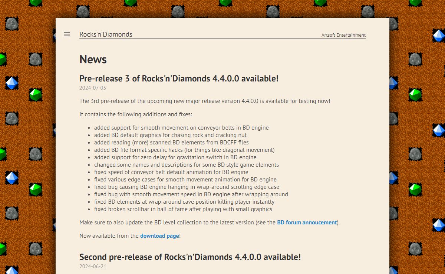Click the line about elements killing player instantly

point(184,202)
